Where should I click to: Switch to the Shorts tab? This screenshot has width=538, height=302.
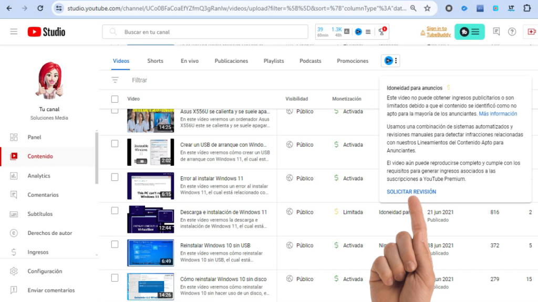pyautogui.click(x=155, y=61)
